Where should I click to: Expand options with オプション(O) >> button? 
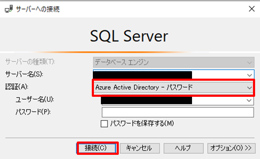pyautogui.click(x=231, y=148)
